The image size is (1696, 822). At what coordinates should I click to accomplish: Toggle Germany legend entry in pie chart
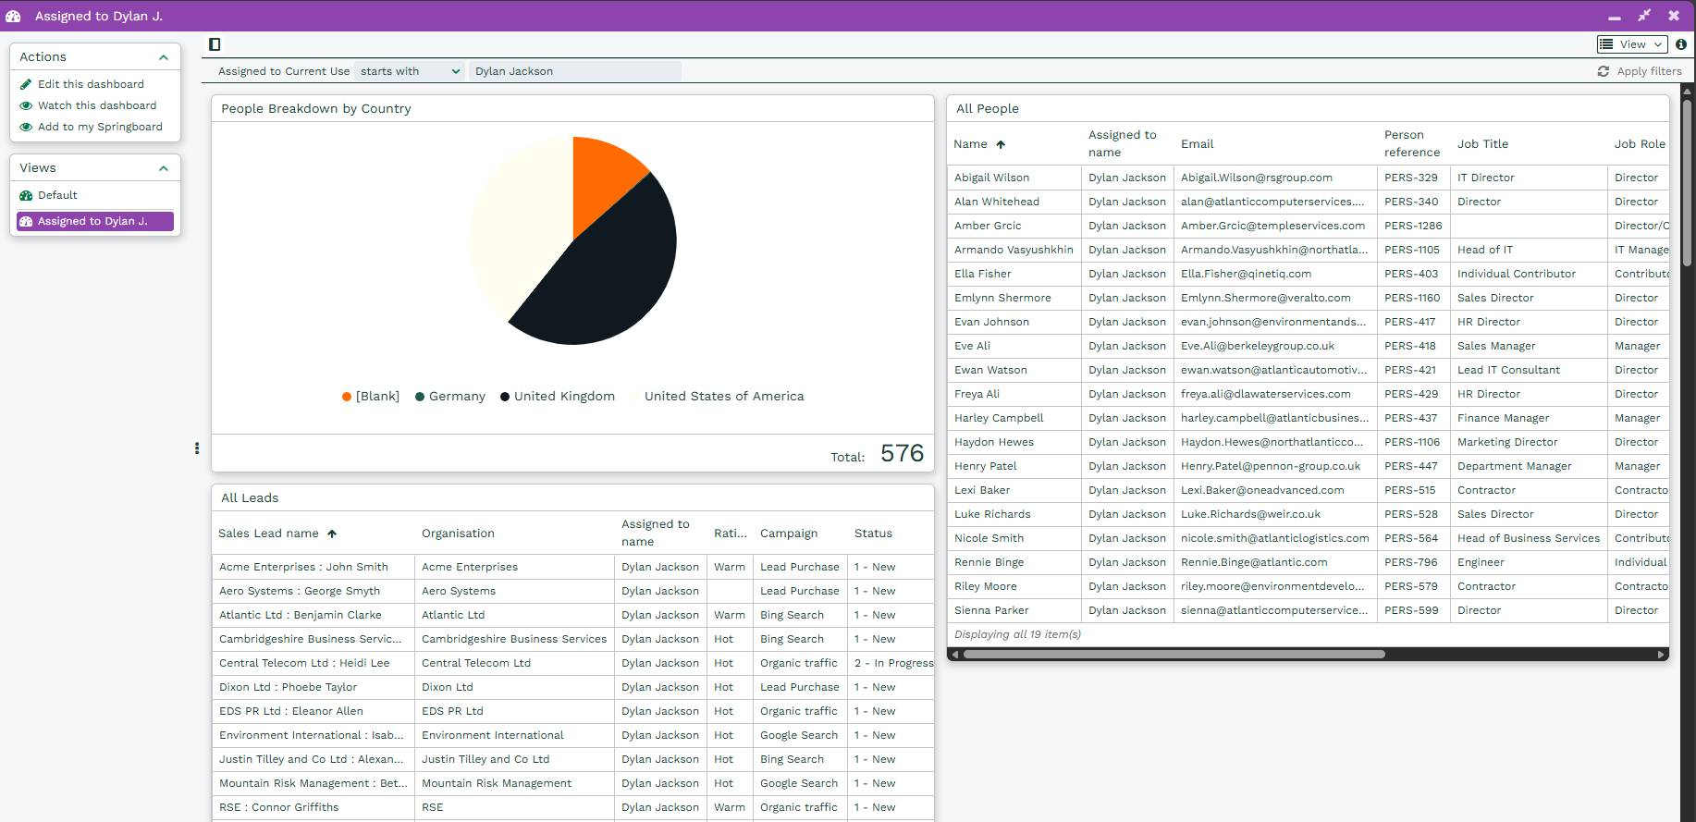[449, 396]
